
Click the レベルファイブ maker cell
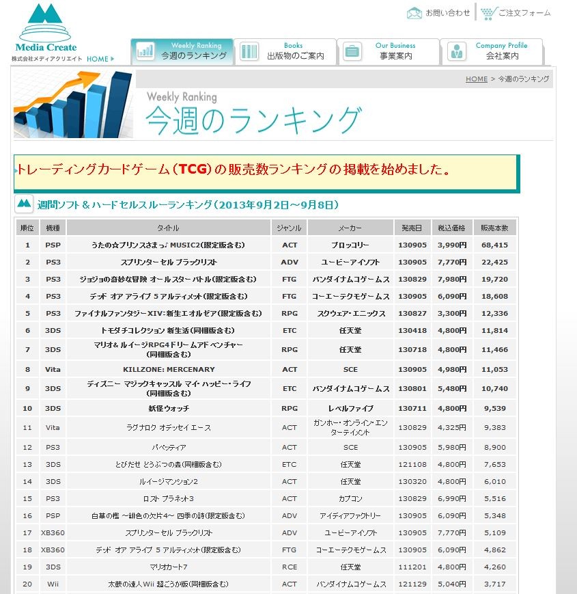(x=350, y=408)
